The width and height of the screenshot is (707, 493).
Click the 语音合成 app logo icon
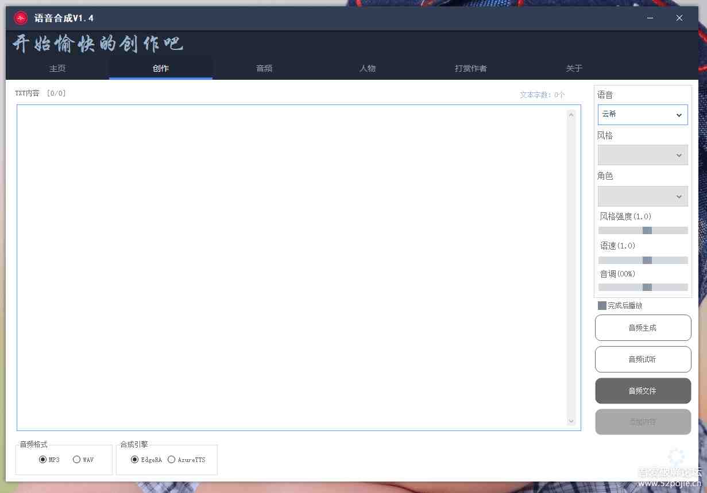click(21, 18)
